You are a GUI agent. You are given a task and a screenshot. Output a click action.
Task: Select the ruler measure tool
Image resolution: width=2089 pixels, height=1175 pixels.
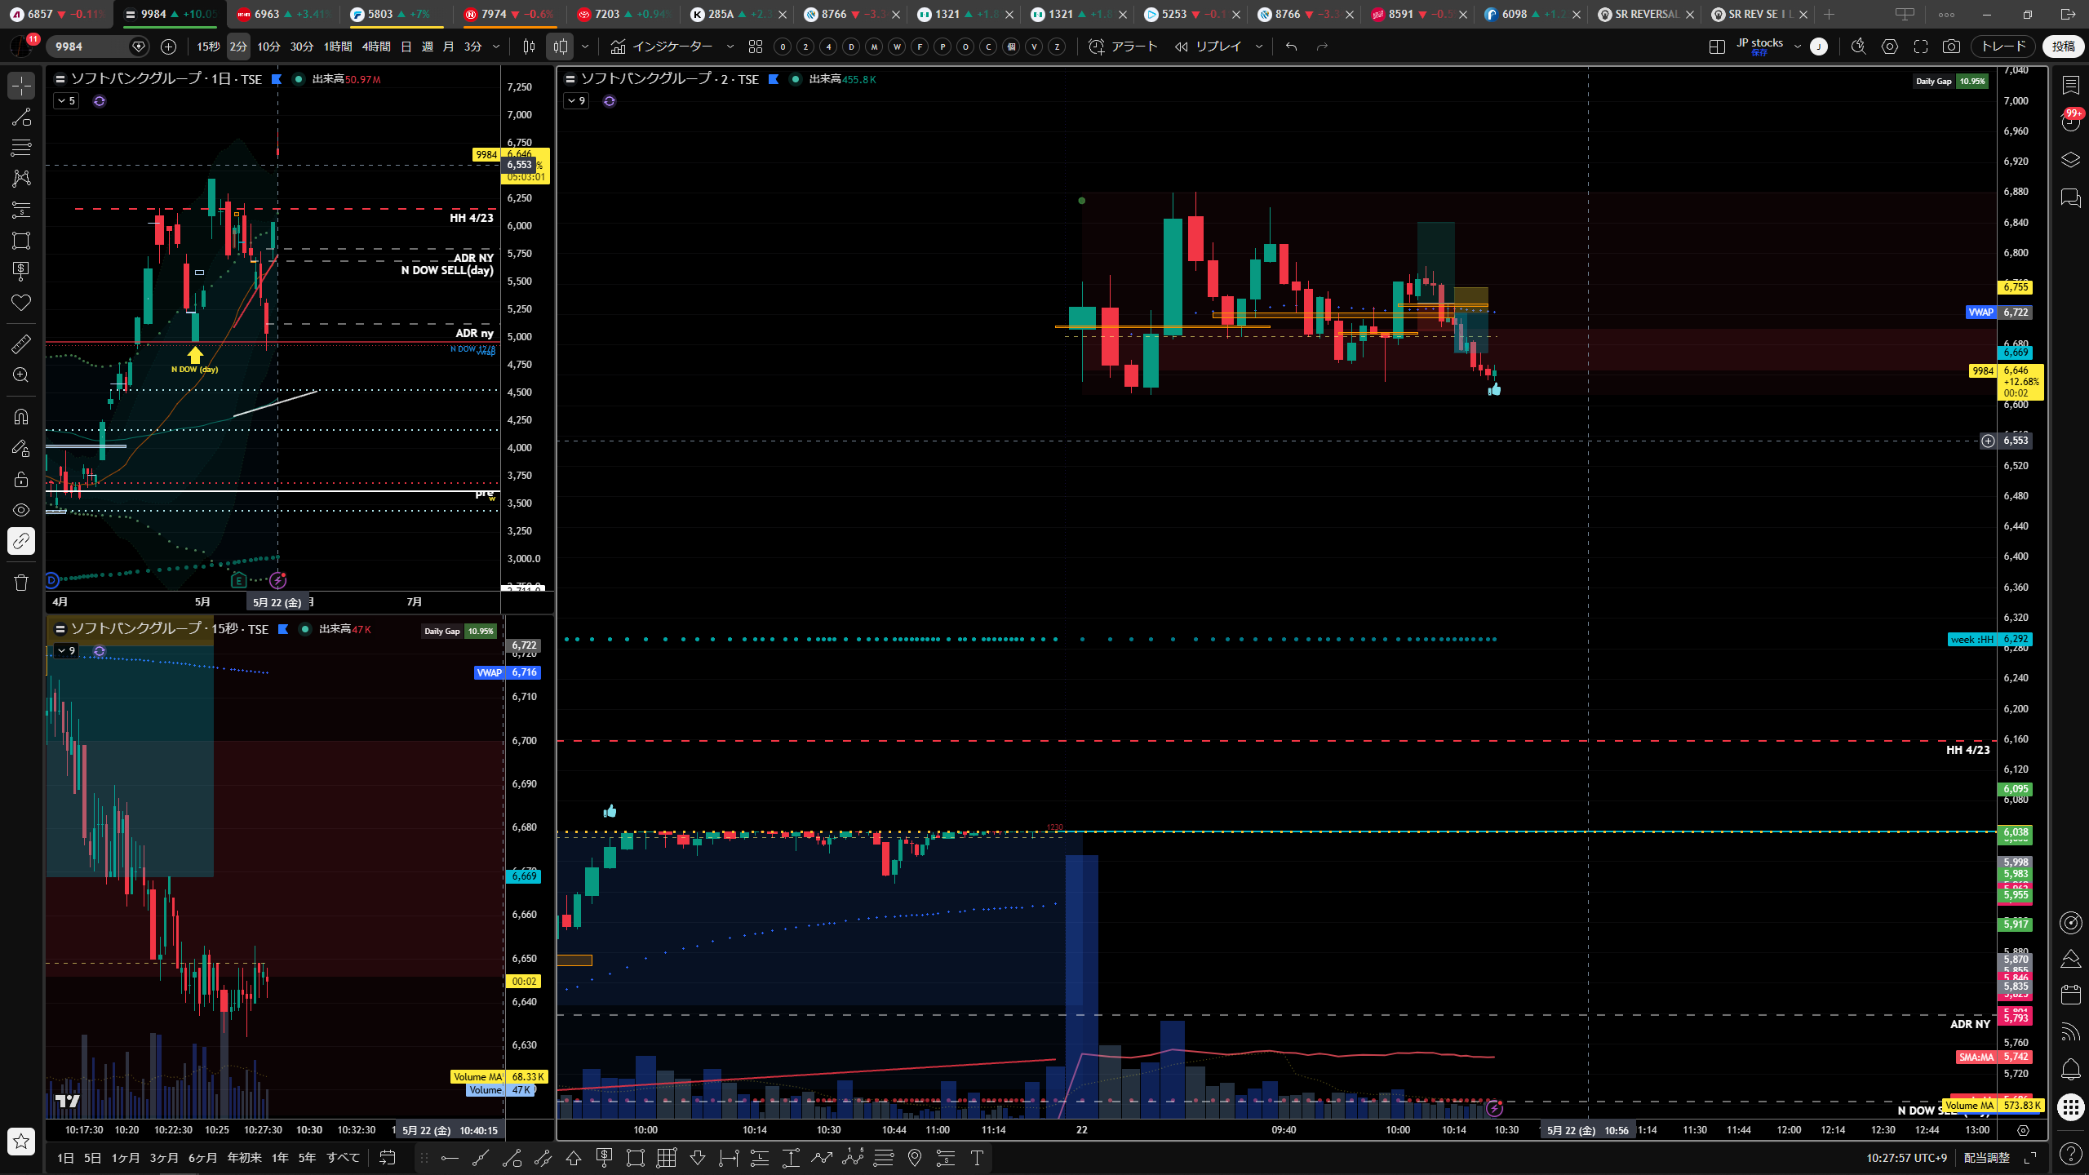[21, 344]
